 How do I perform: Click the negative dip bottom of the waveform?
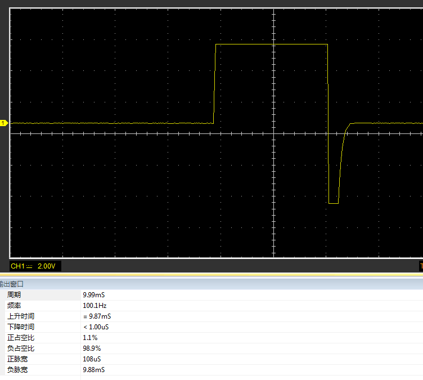click(x=333, y=203)
